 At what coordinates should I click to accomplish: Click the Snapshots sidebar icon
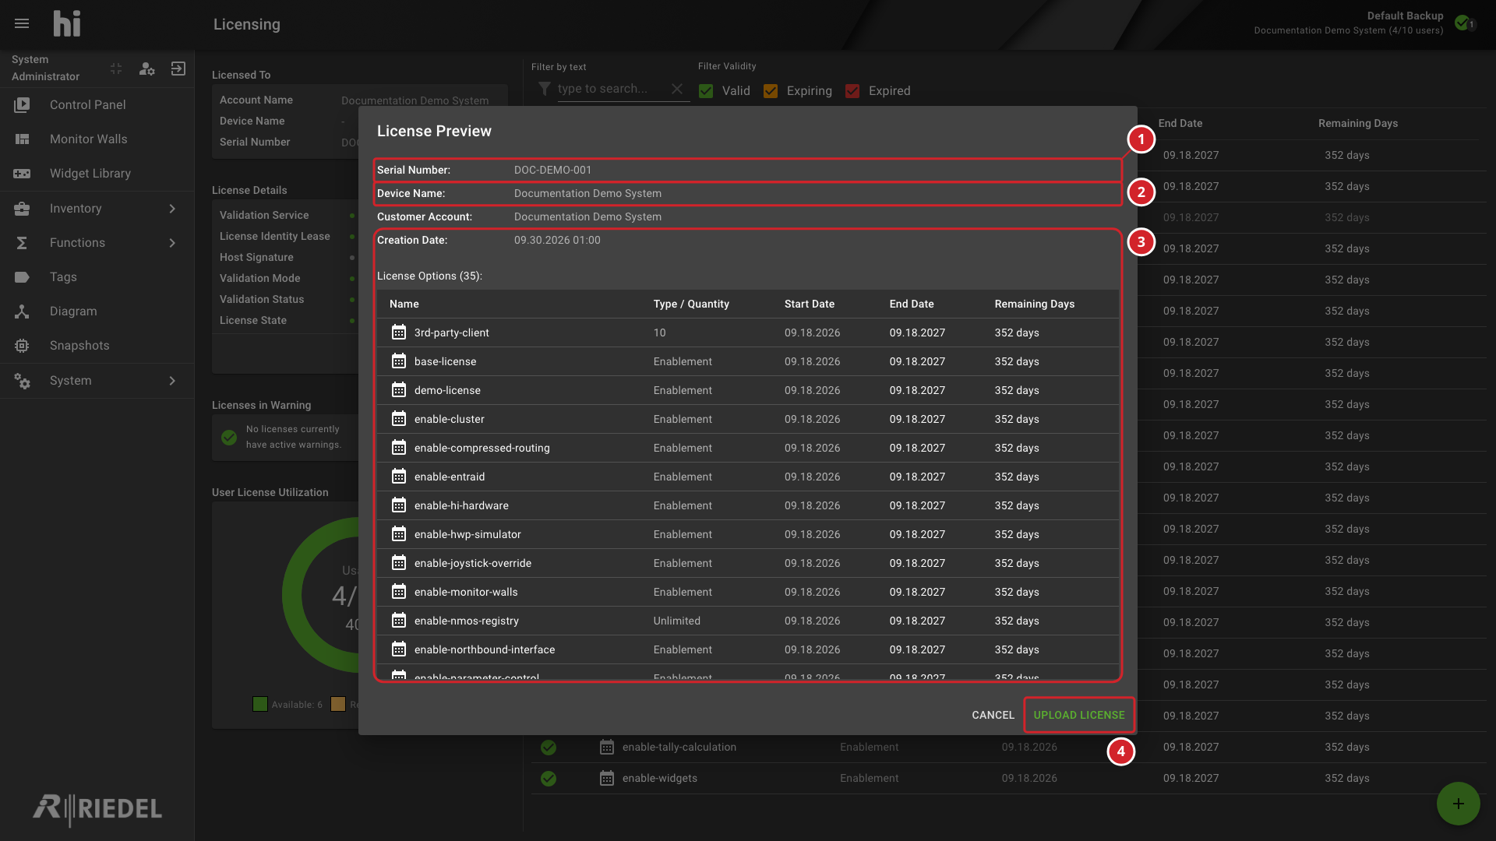click(22, 345)
